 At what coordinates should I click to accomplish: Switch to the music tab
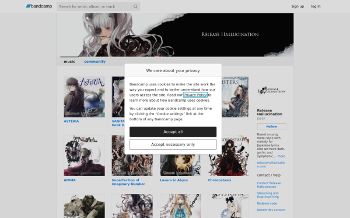click(x=69, y=62)
